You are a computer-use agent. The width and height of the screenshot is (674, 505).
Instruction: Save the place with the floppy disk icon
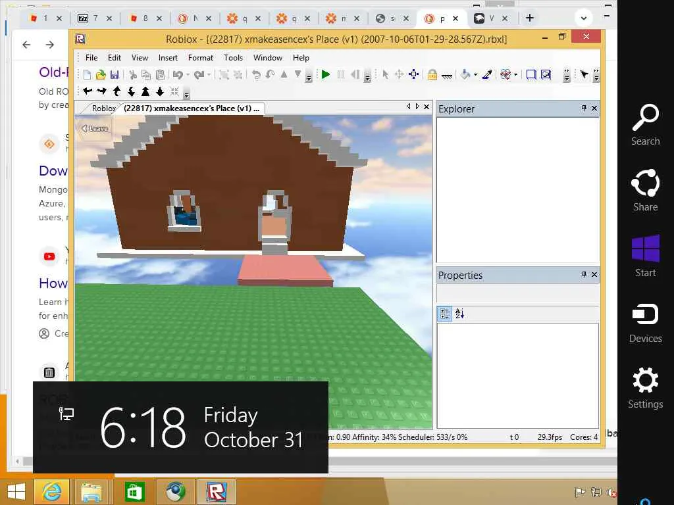[115, 75]
